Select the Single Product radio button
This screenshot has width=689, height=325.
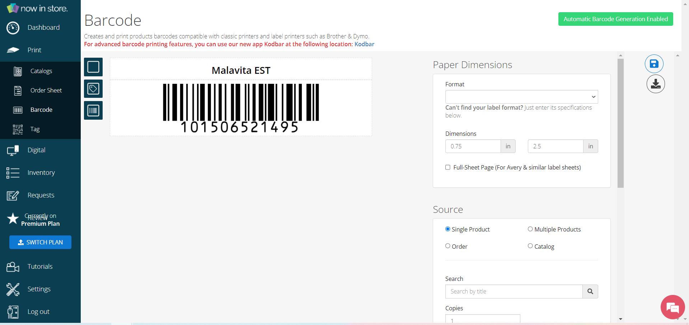448,229
